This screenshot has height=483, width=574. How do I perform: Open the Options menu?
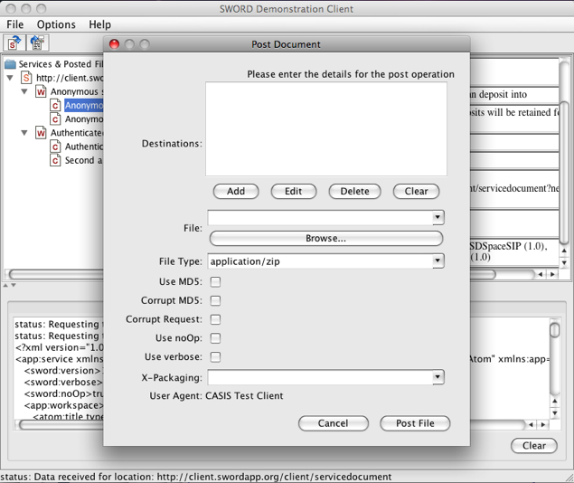(x=56, y=24)
